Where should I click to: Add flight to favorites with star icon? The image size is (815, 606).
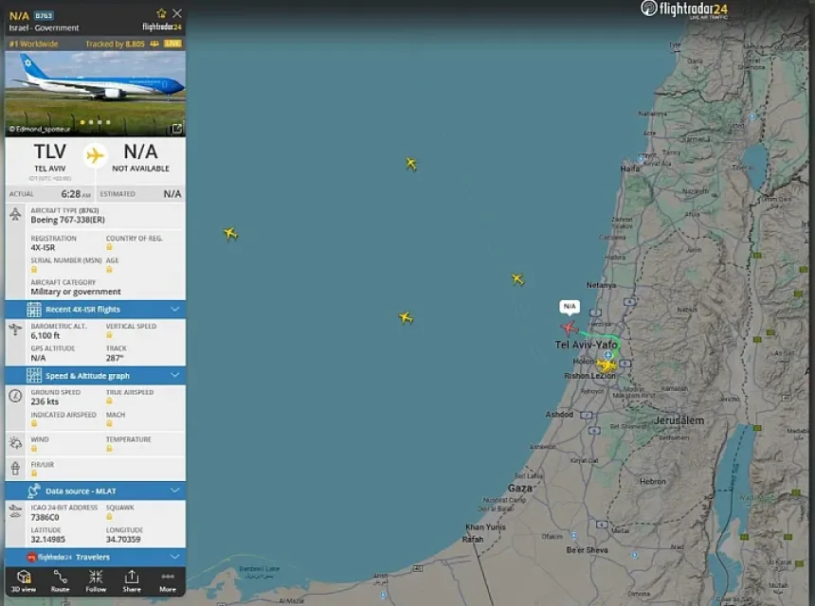click(162, 13)
